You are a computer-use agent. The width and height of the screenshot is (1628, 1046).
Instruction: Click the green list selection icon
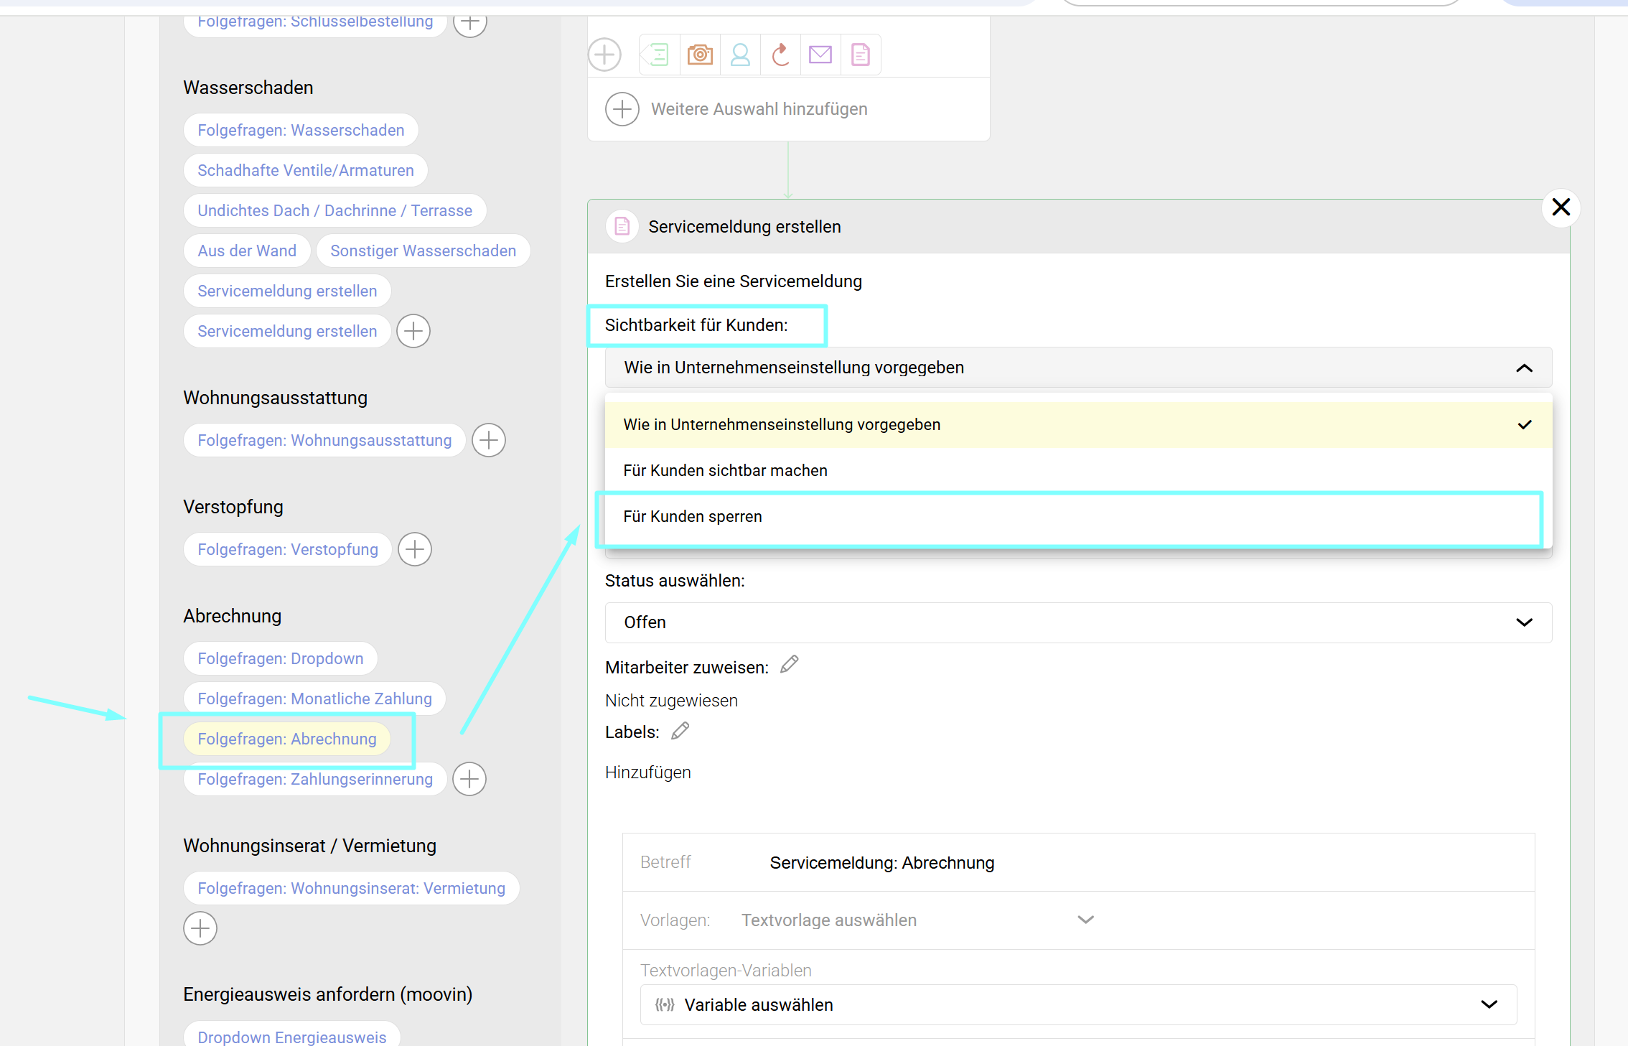click(x=658, y=55)
